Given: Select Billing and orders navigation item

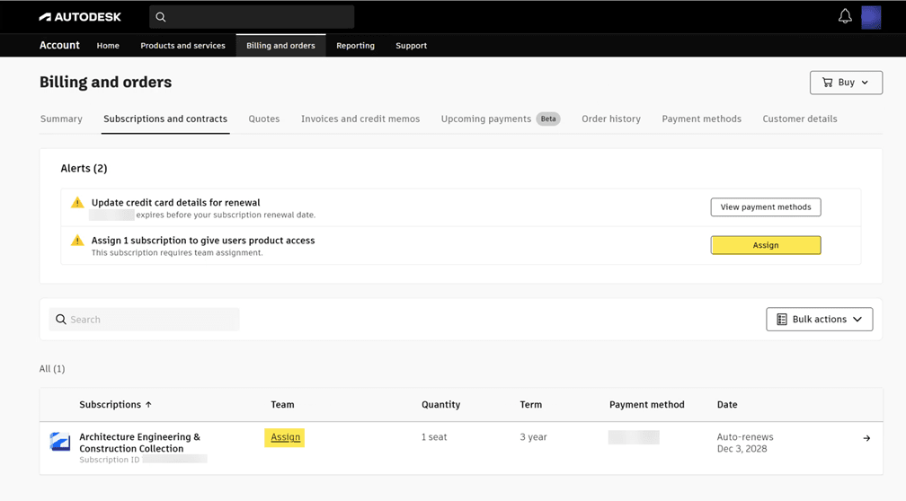Looking at the screenshot, I should [x=280, y=46].
